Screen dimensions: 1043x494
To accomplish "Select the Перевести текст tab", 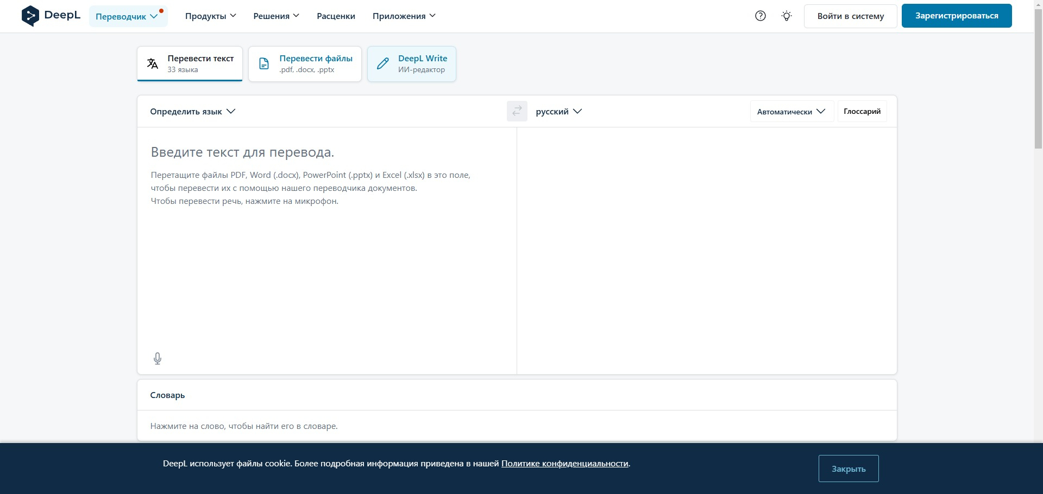I will [190, 64].
